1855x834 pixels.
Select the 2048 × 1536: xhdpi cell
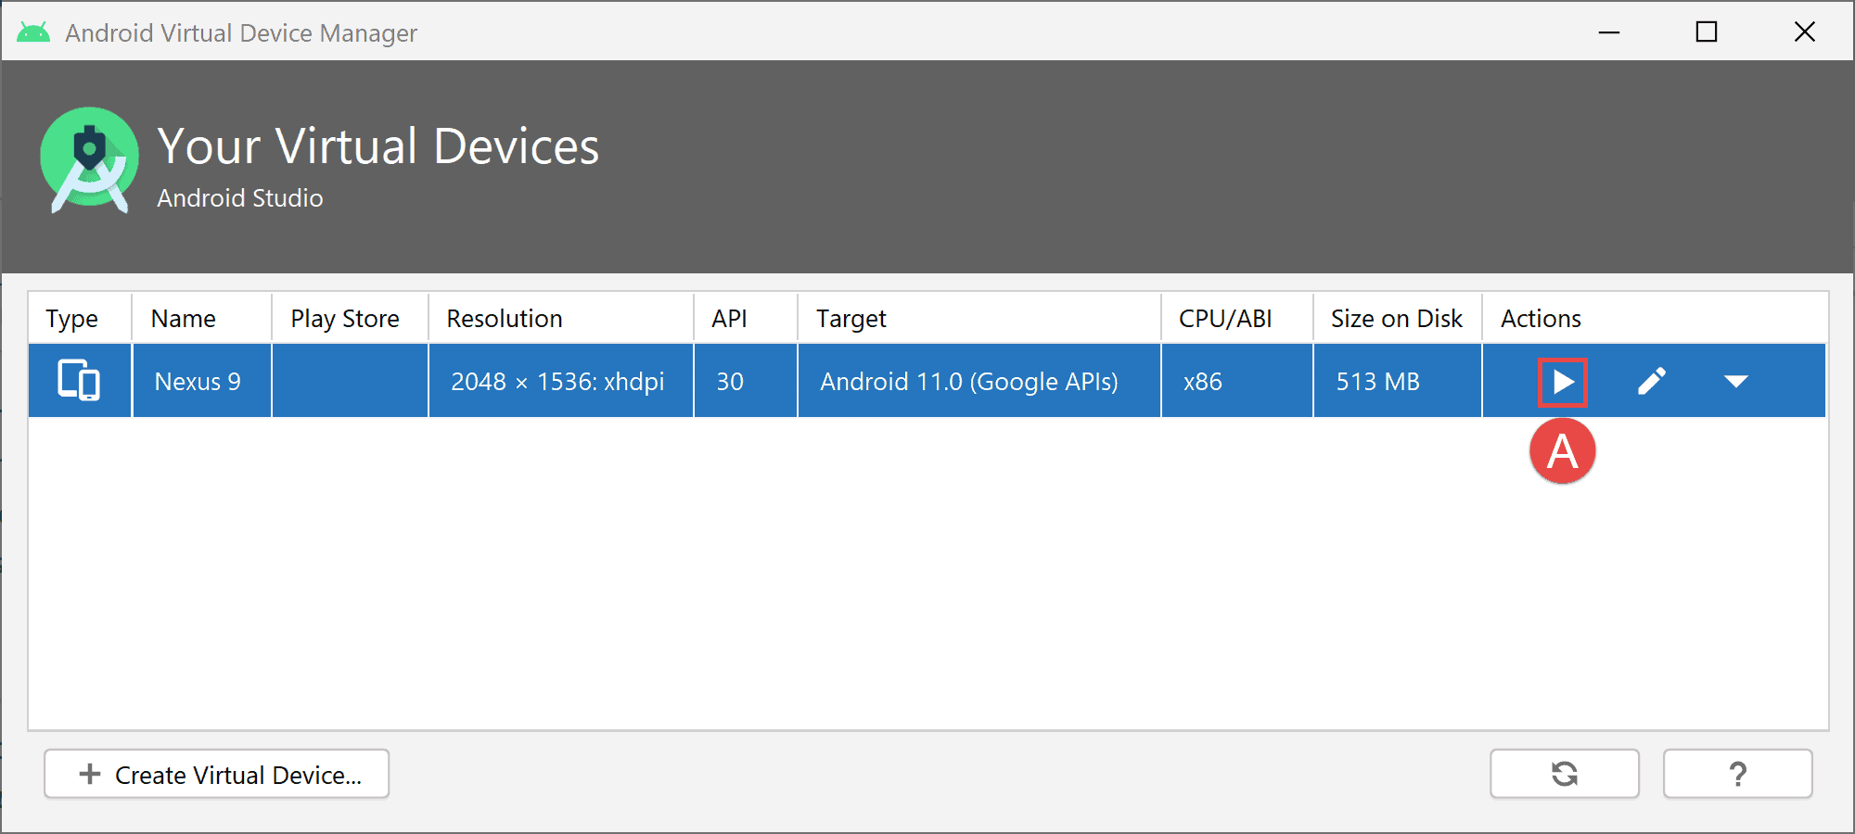[x=560, y=381]
